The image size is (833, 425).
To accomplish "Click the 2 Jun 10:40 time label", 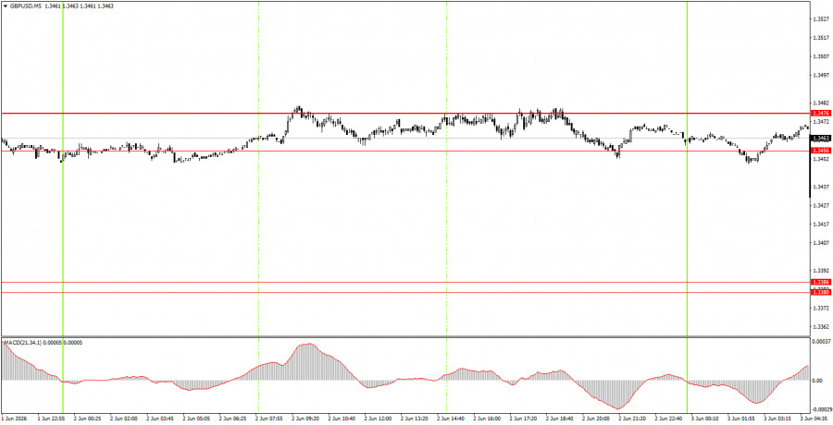I will tap(342, 419).
